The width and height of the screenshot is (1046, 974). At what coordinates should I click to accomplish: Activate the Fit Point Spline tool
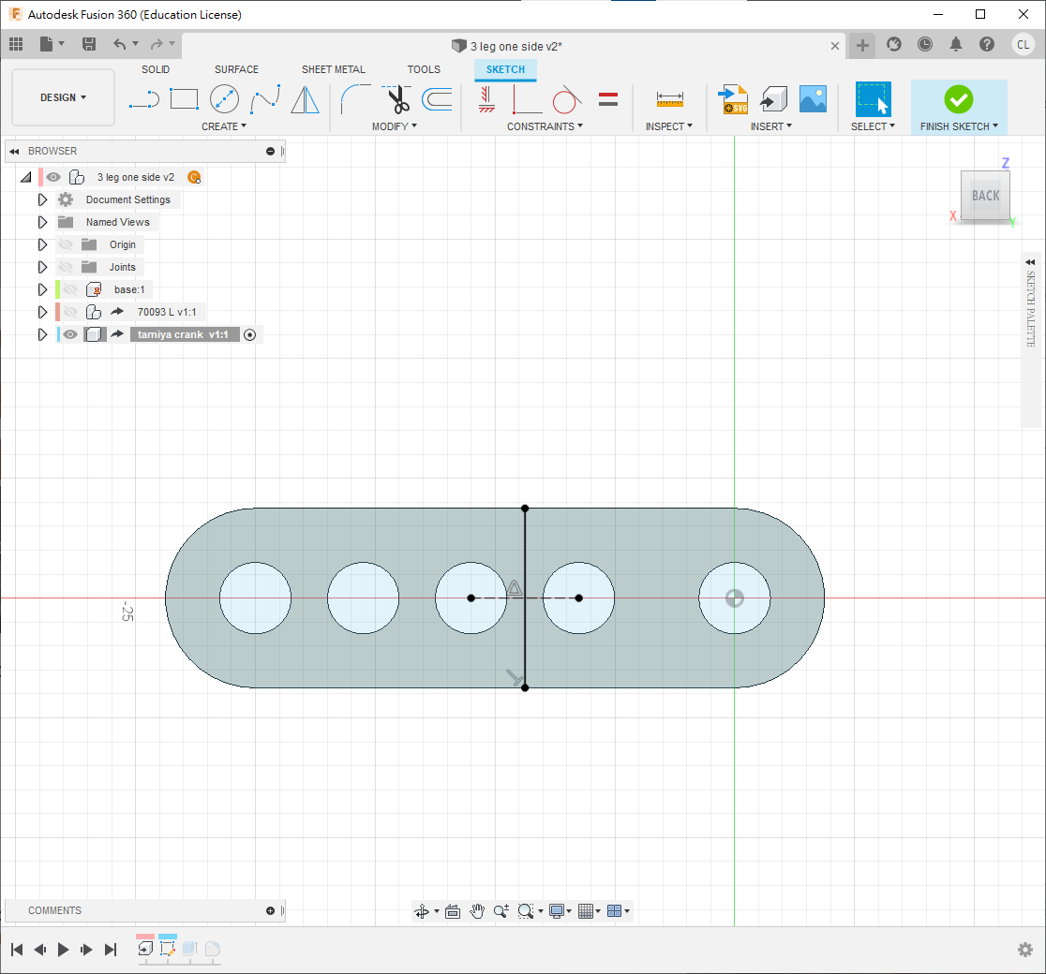(265, 98)
